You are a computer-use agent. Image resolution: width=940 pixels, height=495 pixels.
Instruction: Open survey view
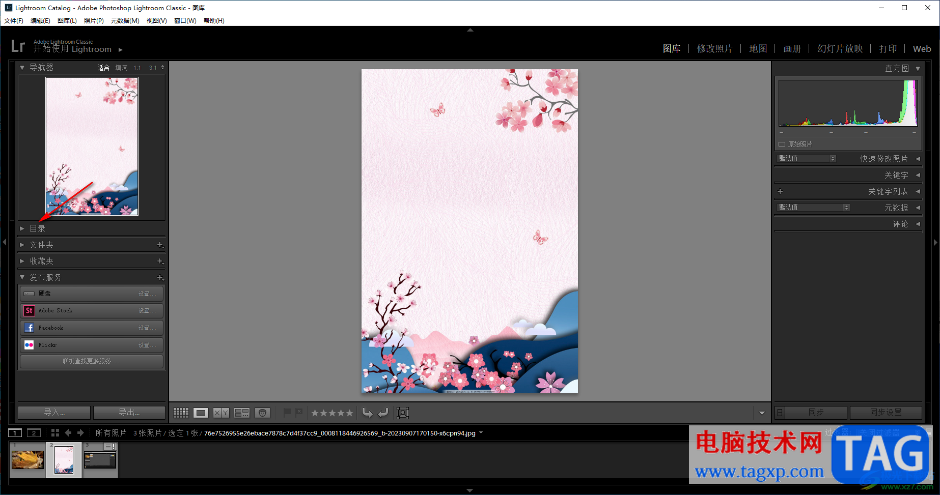pos(241,413)
